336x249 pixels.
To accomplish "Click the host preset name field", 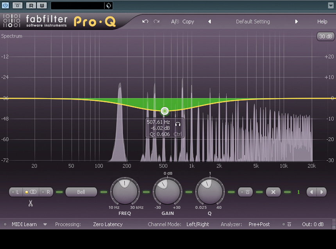I will pos(78,5).
